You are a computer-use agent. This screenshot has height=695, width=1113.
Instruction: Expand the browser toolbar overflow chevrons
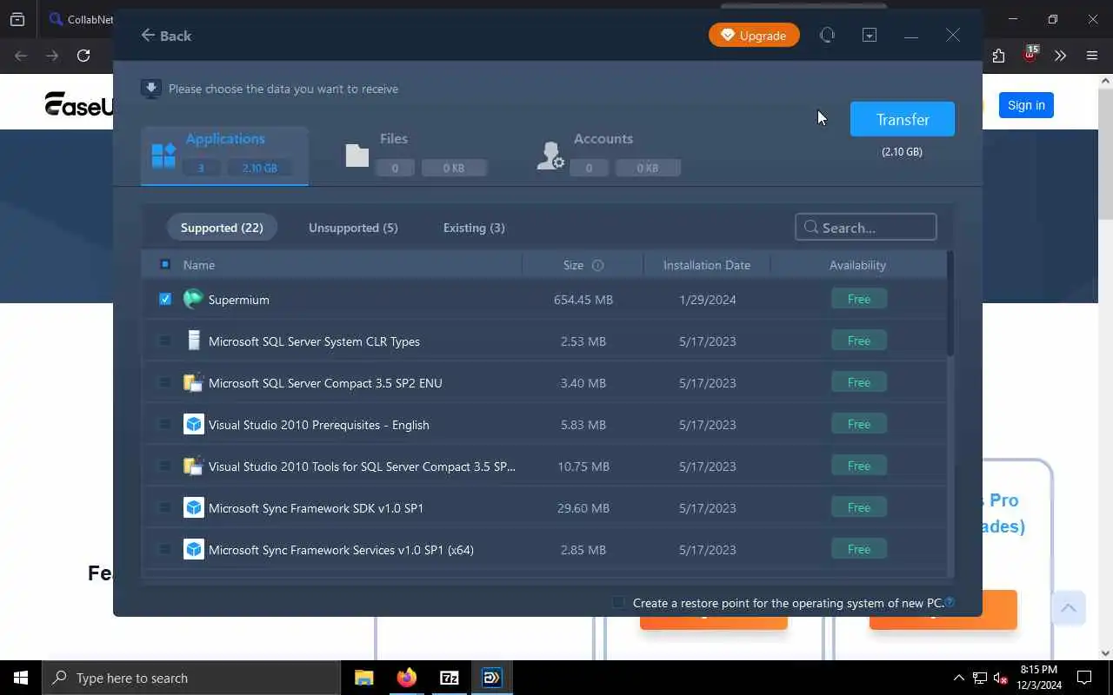[x=1060, y=56]
